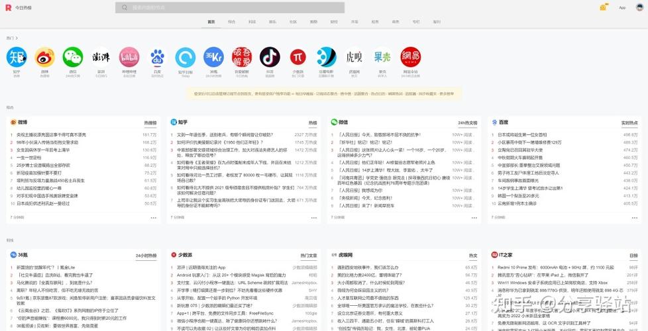The height and width of the screenshot is (331, 648).
Task: Open 微博 item '一生一世定档'
Action: point(29,158)
